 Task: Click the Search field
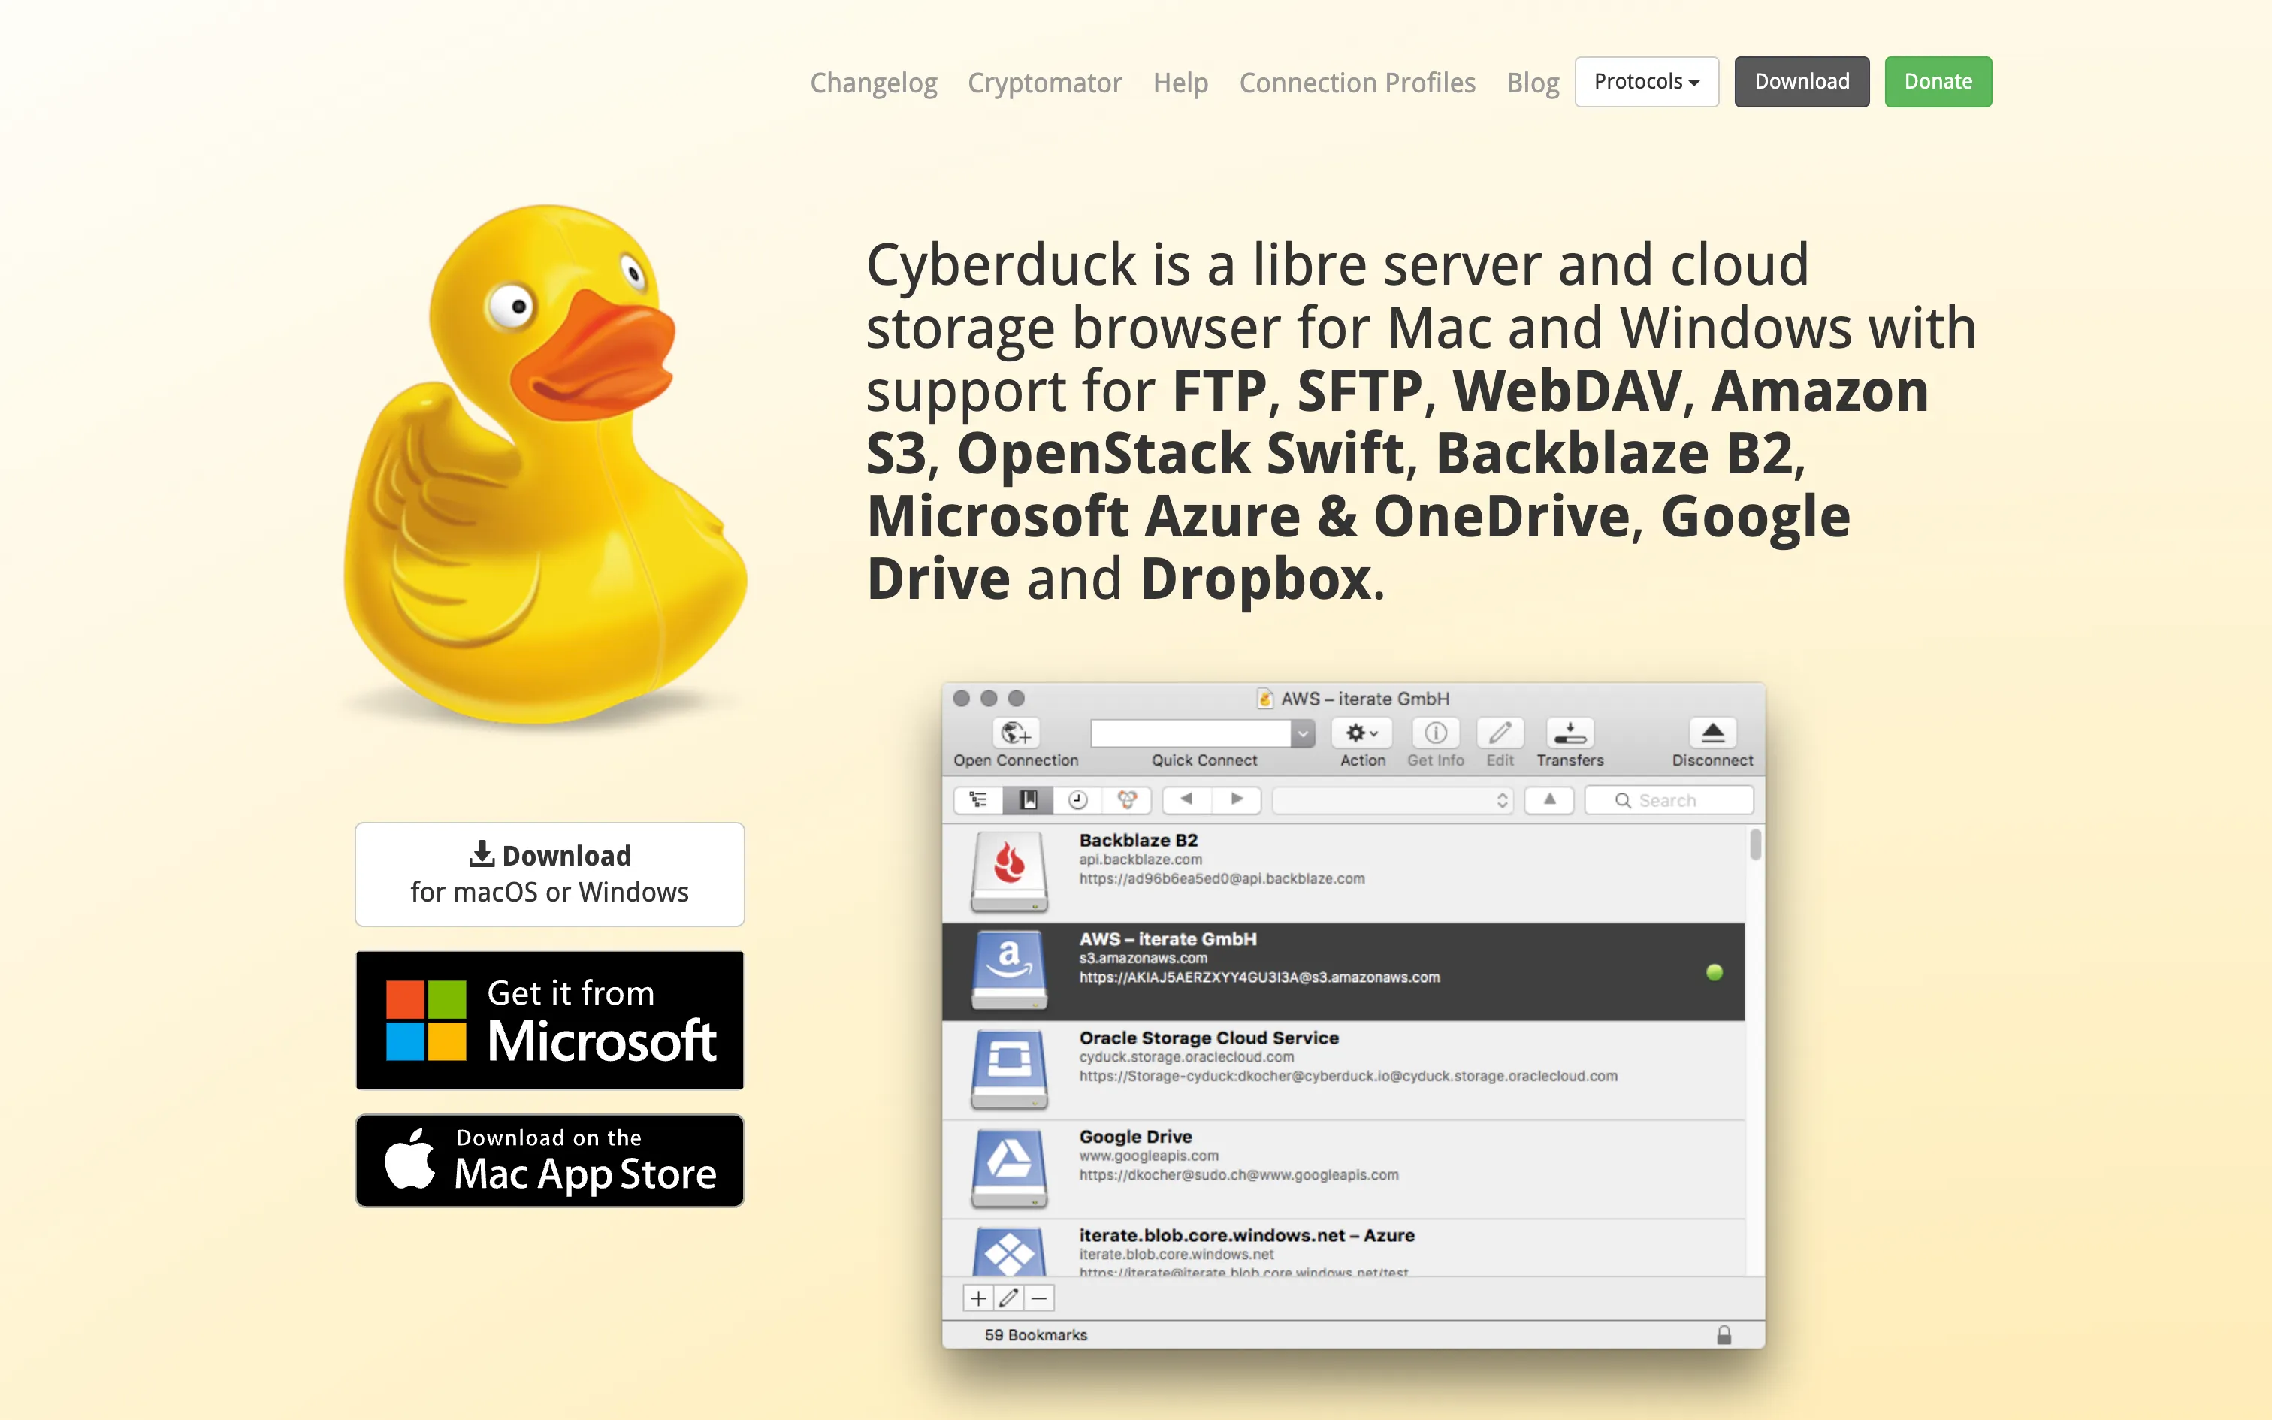click(1669, 799)
